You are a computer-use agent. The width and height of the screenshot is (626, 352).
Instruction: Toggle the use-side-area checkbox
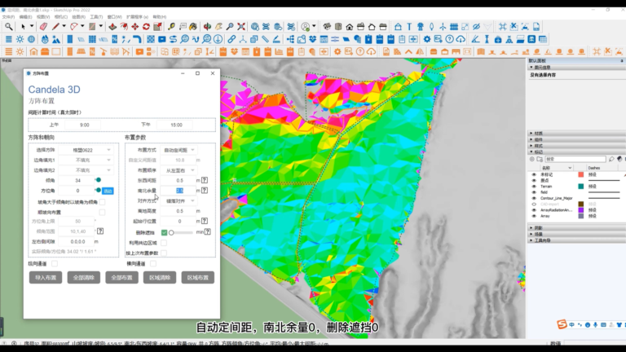pos(164,243)
